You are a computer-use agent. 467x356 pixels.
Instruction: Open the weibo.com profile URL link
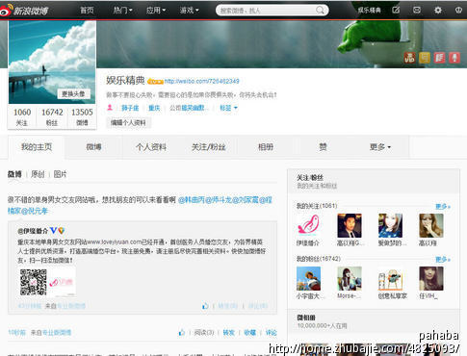(202, 81)
